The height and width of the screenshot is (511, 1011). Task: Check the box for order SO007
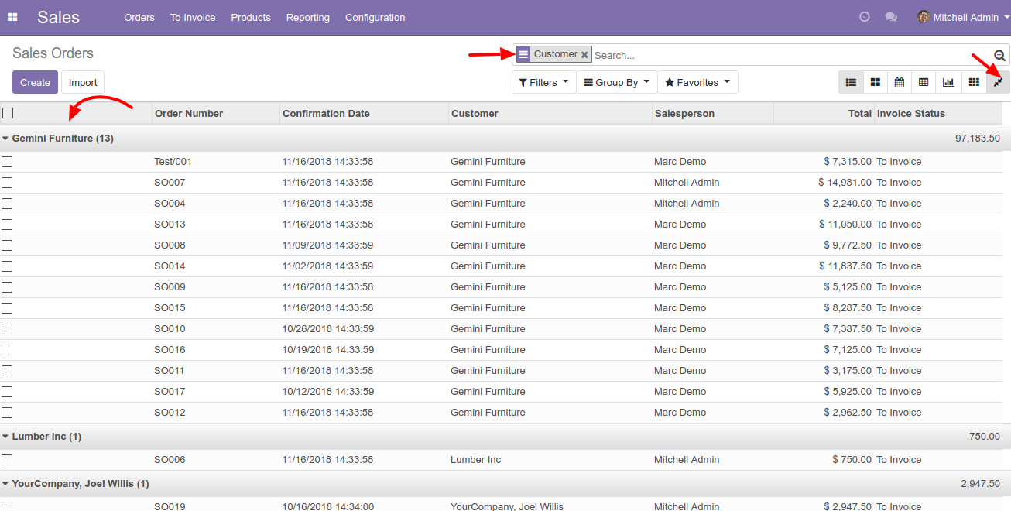[x=7, y=183]
